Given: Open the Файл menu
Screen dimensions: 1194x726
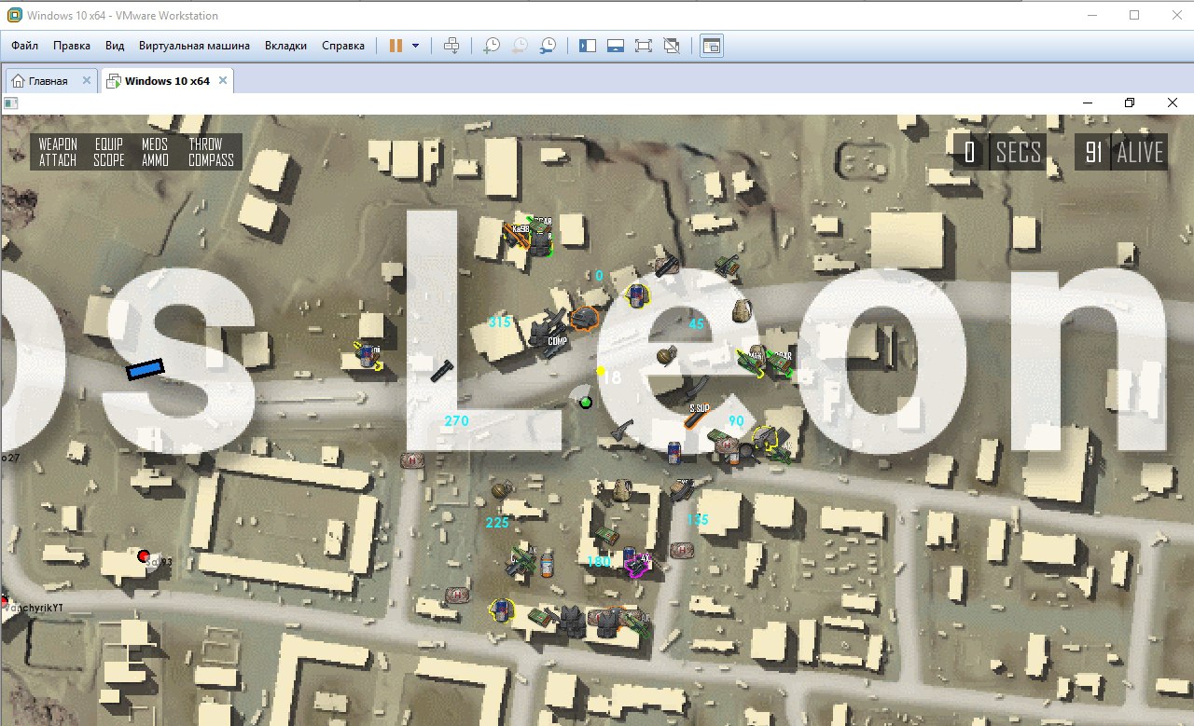Looking at the screenshot, I should coord(25,45).
